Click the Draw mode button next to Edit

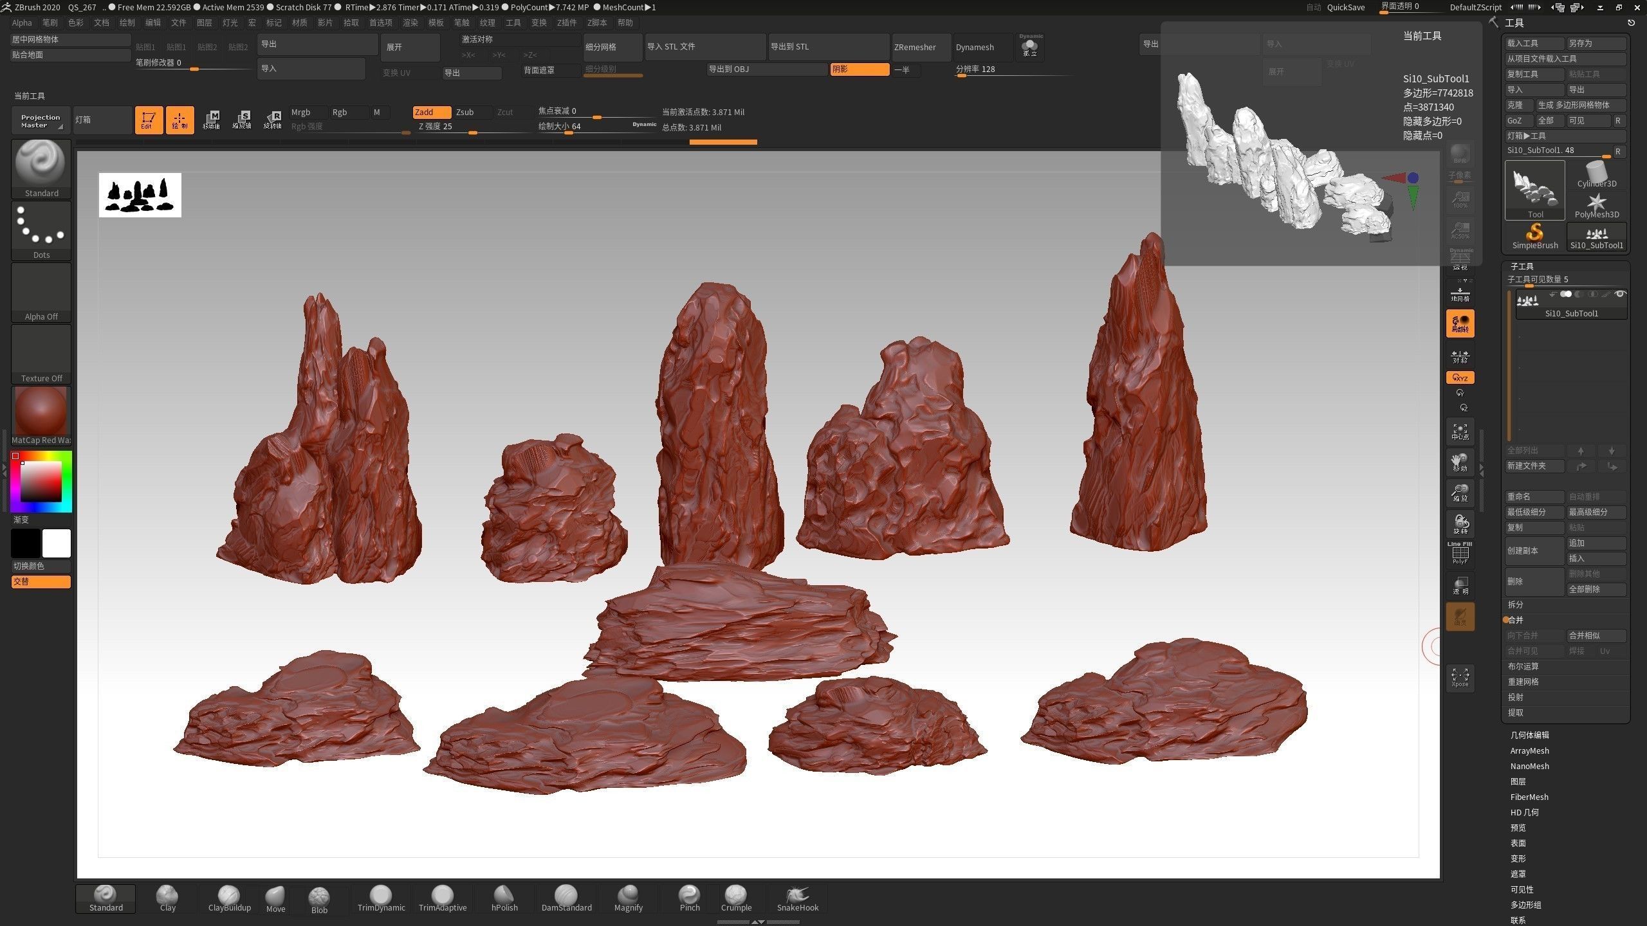(x=179, y=120)
